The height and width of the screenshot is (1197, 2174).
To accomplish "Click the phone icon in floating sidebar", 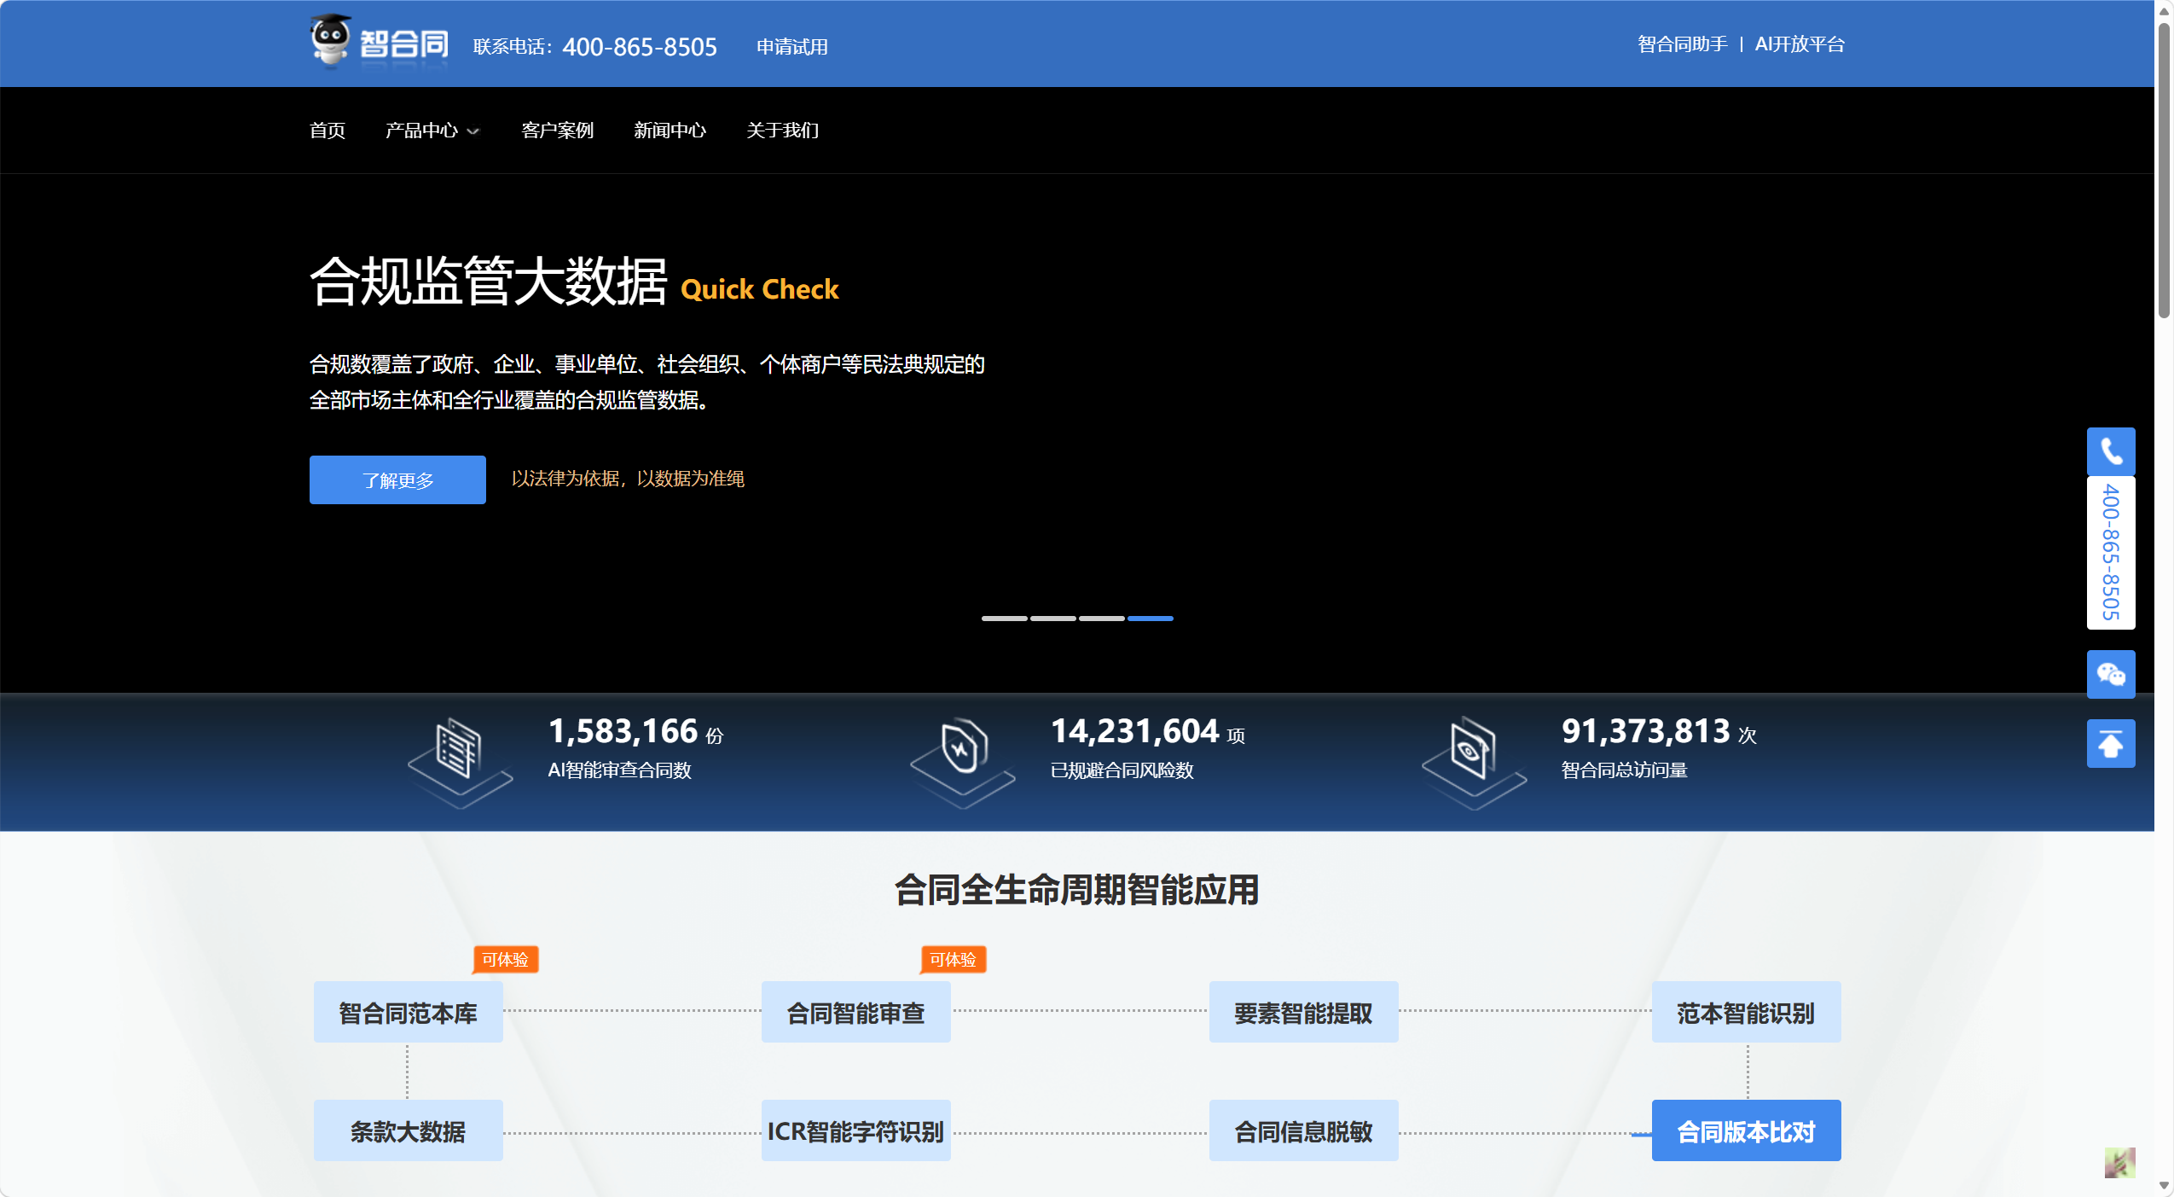I will point(2111,451).
